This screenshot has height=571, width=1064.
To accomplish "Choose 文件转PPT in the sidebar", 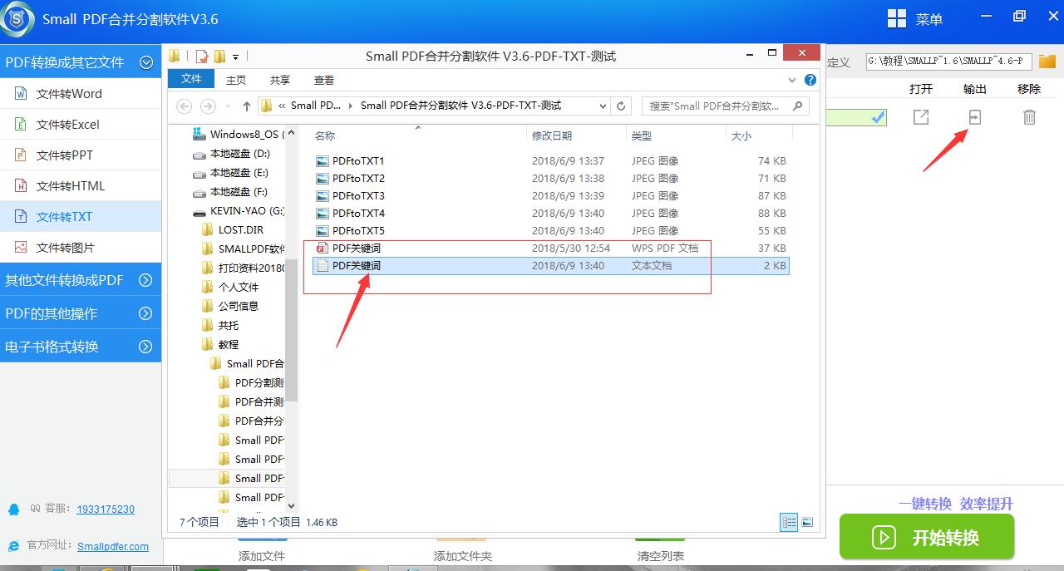I will [x=81, y=155].
